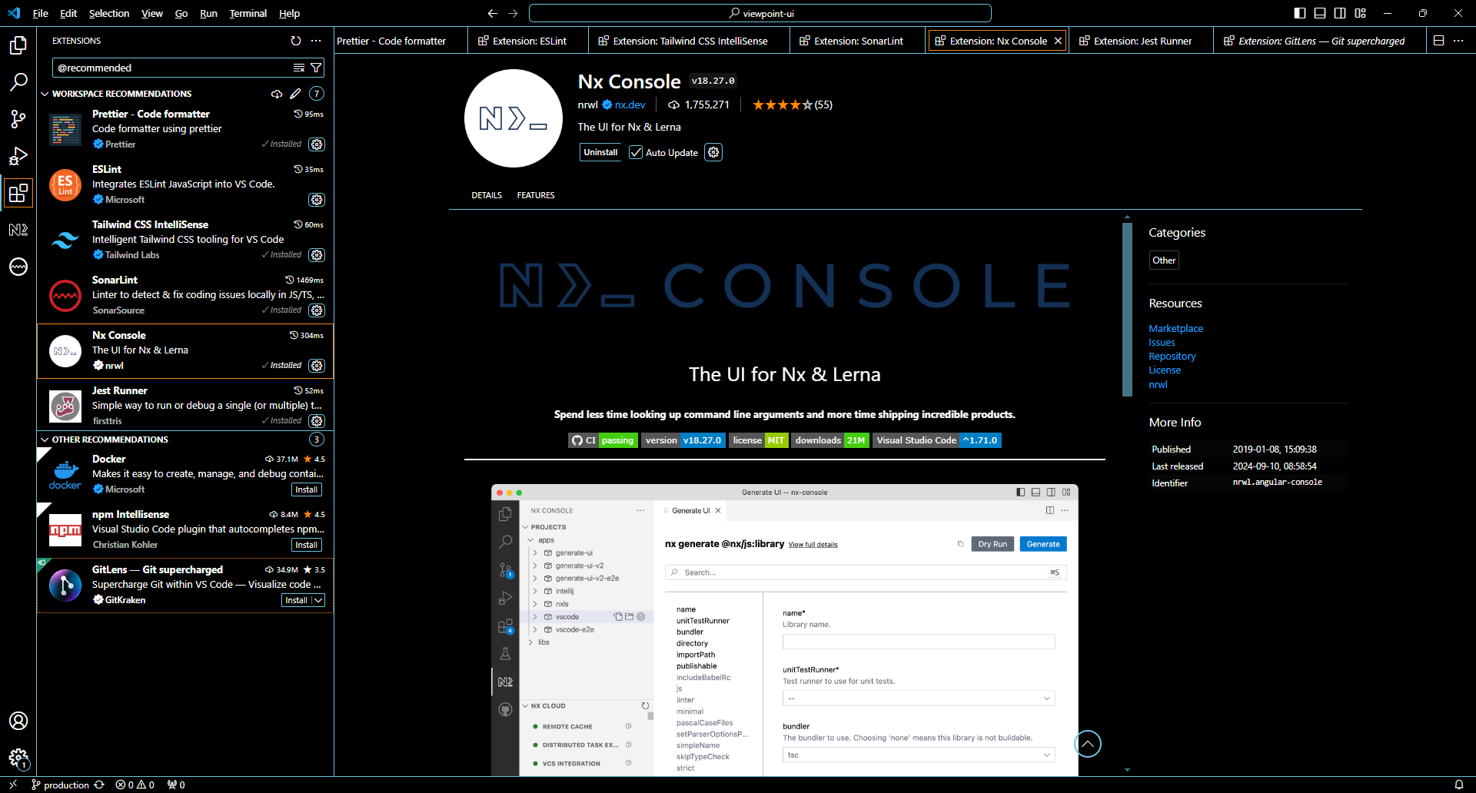Switch to the Extension: ESLint tab
This screenshot has width=1476, height=793.
[x=529, y=41]
